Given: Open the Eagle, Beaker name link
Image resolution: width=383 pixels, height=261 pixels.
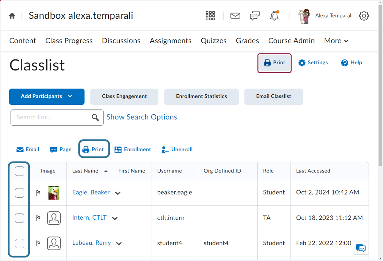Looking at the screenshot, I should coord(91,192).
